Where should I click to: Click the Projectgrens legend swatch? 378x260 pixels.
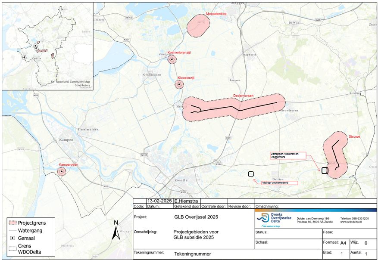[13, 223]
